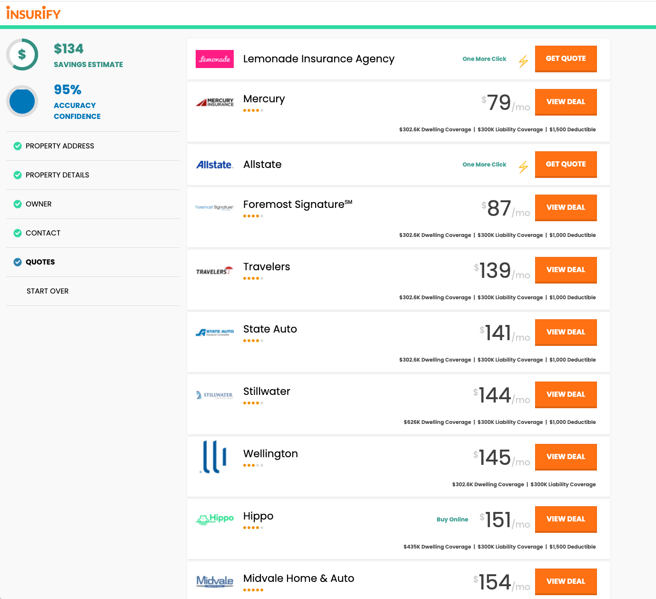Click the Stillwater logo

[x=215, y=395]
